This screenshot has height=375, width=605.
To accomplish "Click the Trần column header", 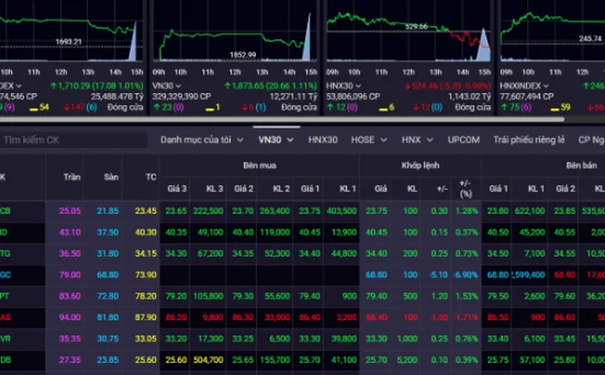I will coord(71,177).
